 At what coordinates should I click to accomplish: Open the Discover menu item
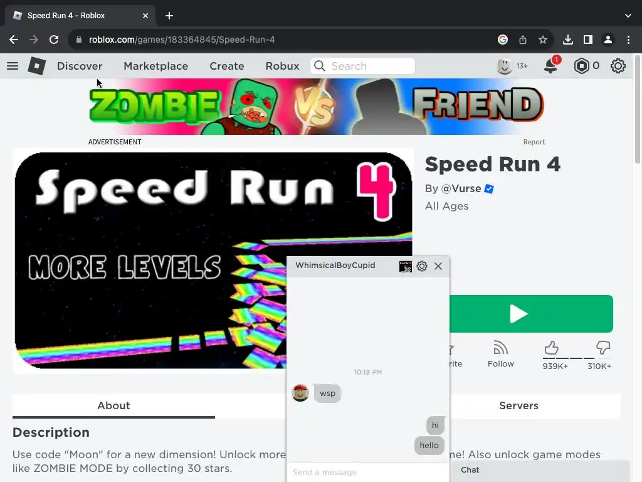tap(80, 66)
